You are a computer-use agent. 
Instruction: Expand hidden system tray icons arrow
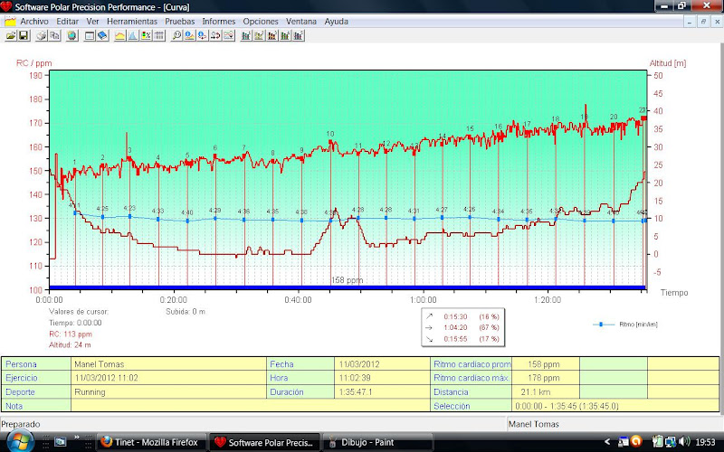click(606, 442)
